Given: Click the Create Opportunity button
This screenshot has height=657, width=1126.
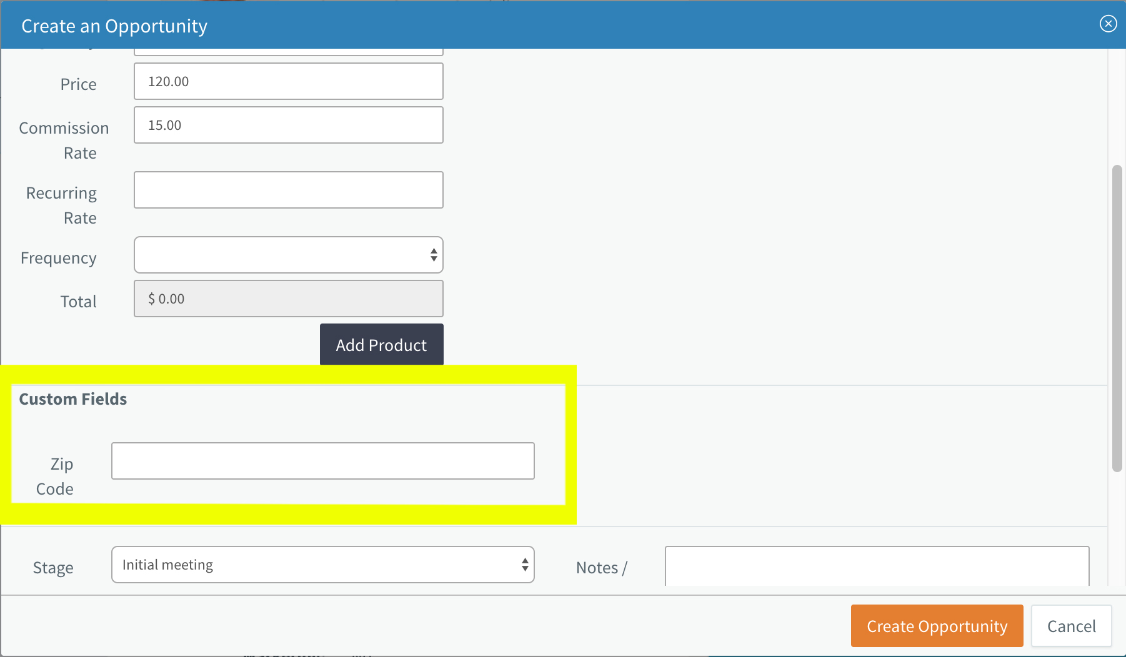Looking at the screenshot, I should [x=937, y=626].
